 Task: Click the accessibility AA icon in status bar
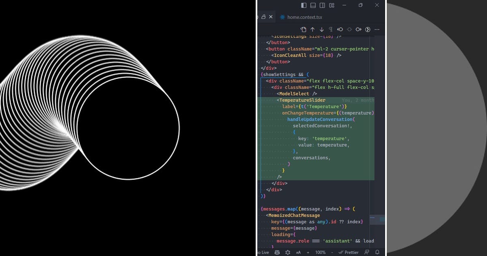pyautogui.click(x=297, y=252)
